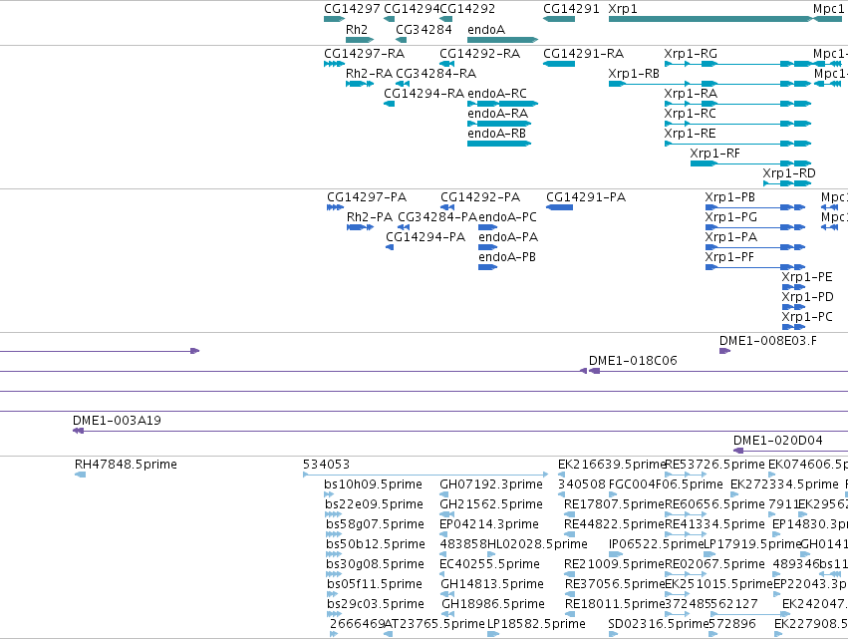This screenshot has height=639, width=848.
Task: Select the bs05f11.5prime EST label
Action: click(375, 585)
